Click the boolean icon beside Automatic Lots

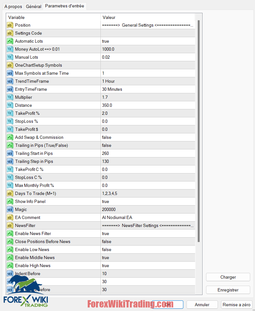(10, 41)
